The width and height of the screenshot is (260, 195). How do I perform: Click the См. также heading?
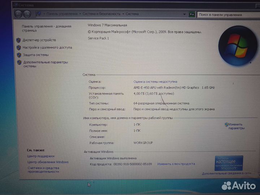(x=36, y=150)
